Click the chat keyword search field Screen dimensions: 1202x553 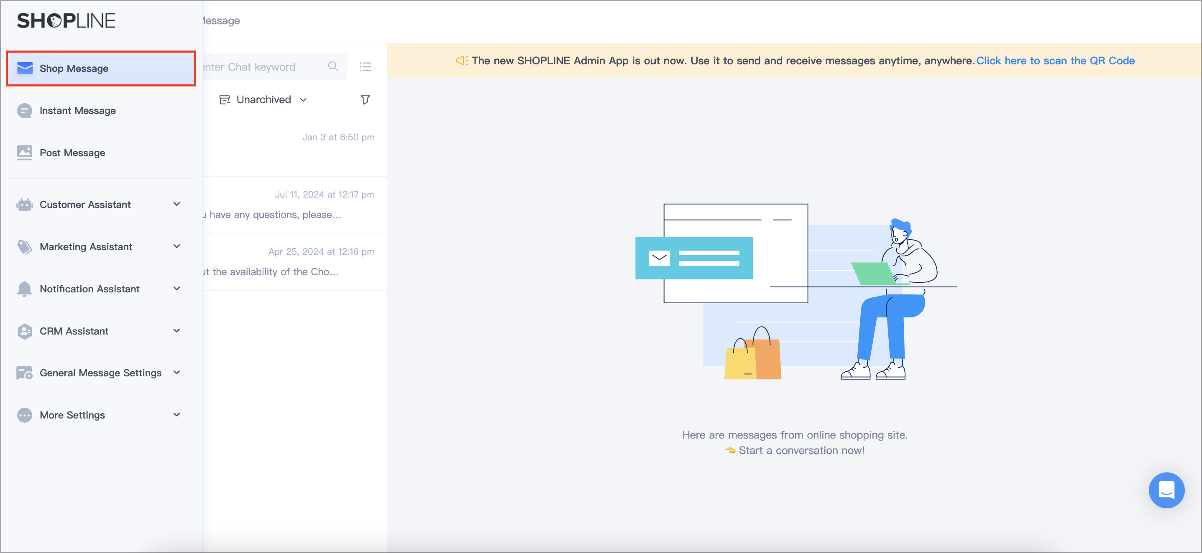(261, 66)
